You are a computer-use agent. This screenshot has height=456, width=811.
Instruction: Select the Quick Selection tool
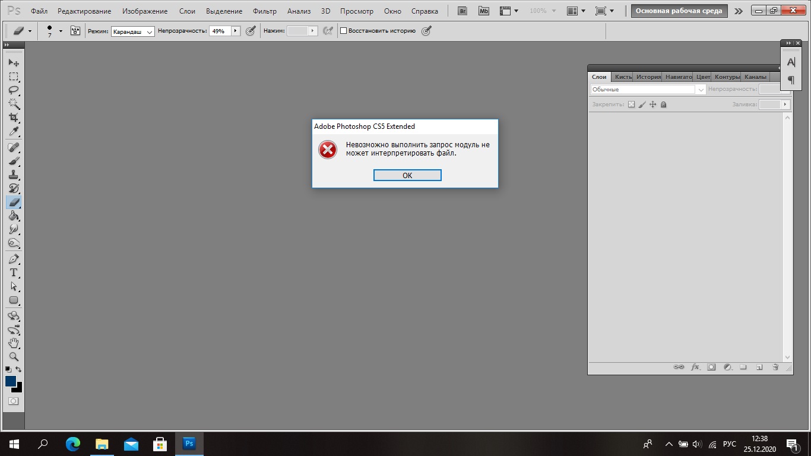pos(14,104)
